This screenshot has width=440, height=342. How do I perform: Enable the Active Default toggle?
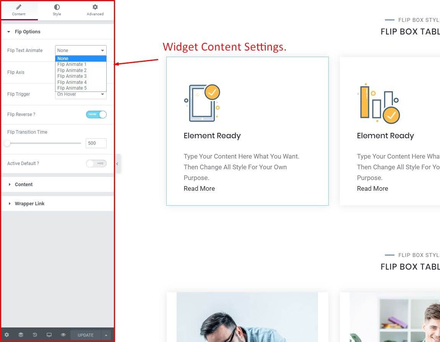96,164
